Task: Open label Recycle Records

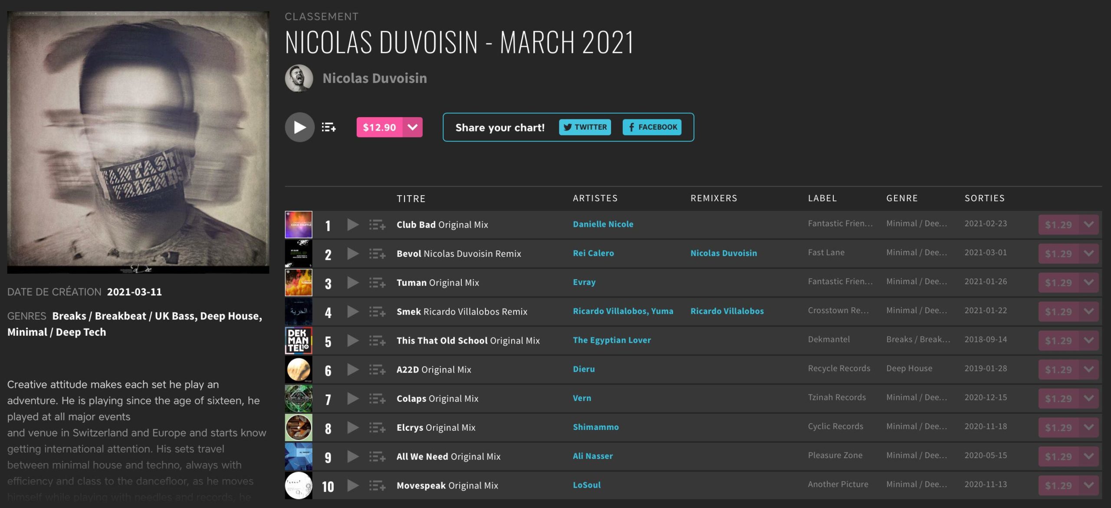Action: click(839, 368)
